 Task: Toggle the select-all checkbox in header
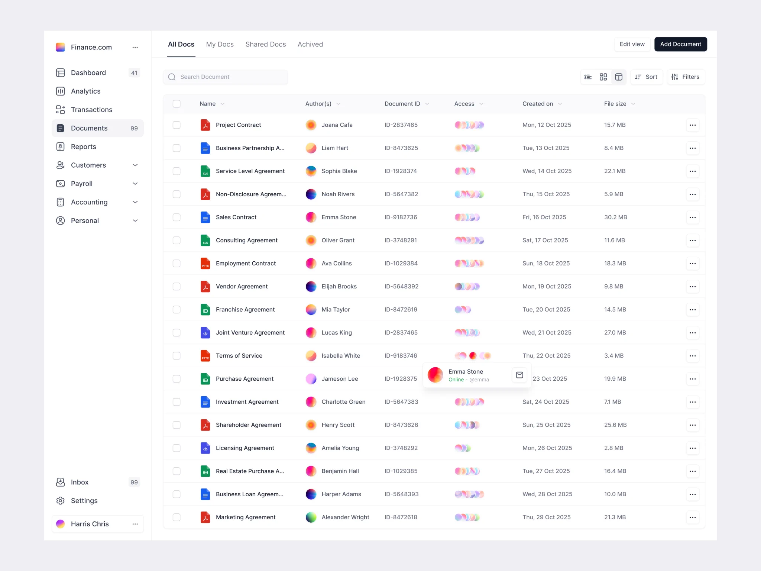(x=177, y=104)
